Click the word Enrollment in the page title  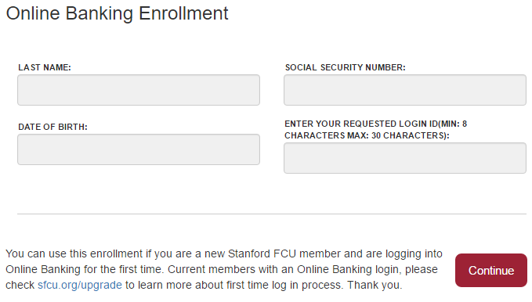(x=183, y=14)
